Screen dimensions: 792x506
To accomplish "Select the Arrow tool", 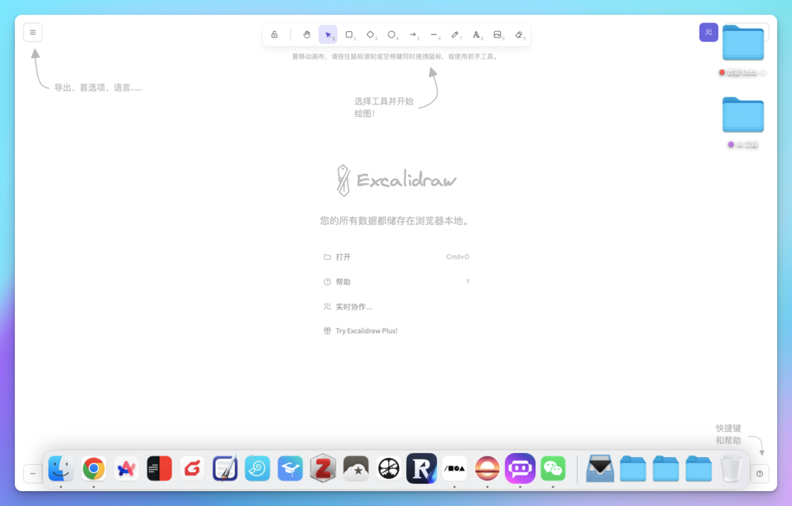I will point(412,34).
